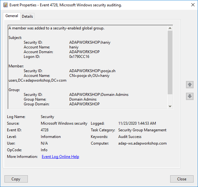Click the description box scrollbar thumb
Image resolution: width=198 pixels, height=187 pixels.
(x=170, y=62)
